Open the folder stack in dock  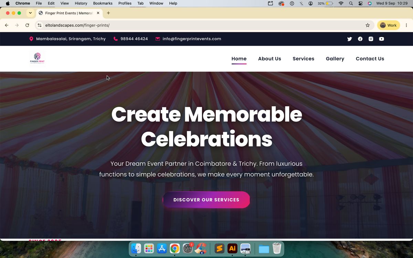pyautogui.click(x=264, y=248)
